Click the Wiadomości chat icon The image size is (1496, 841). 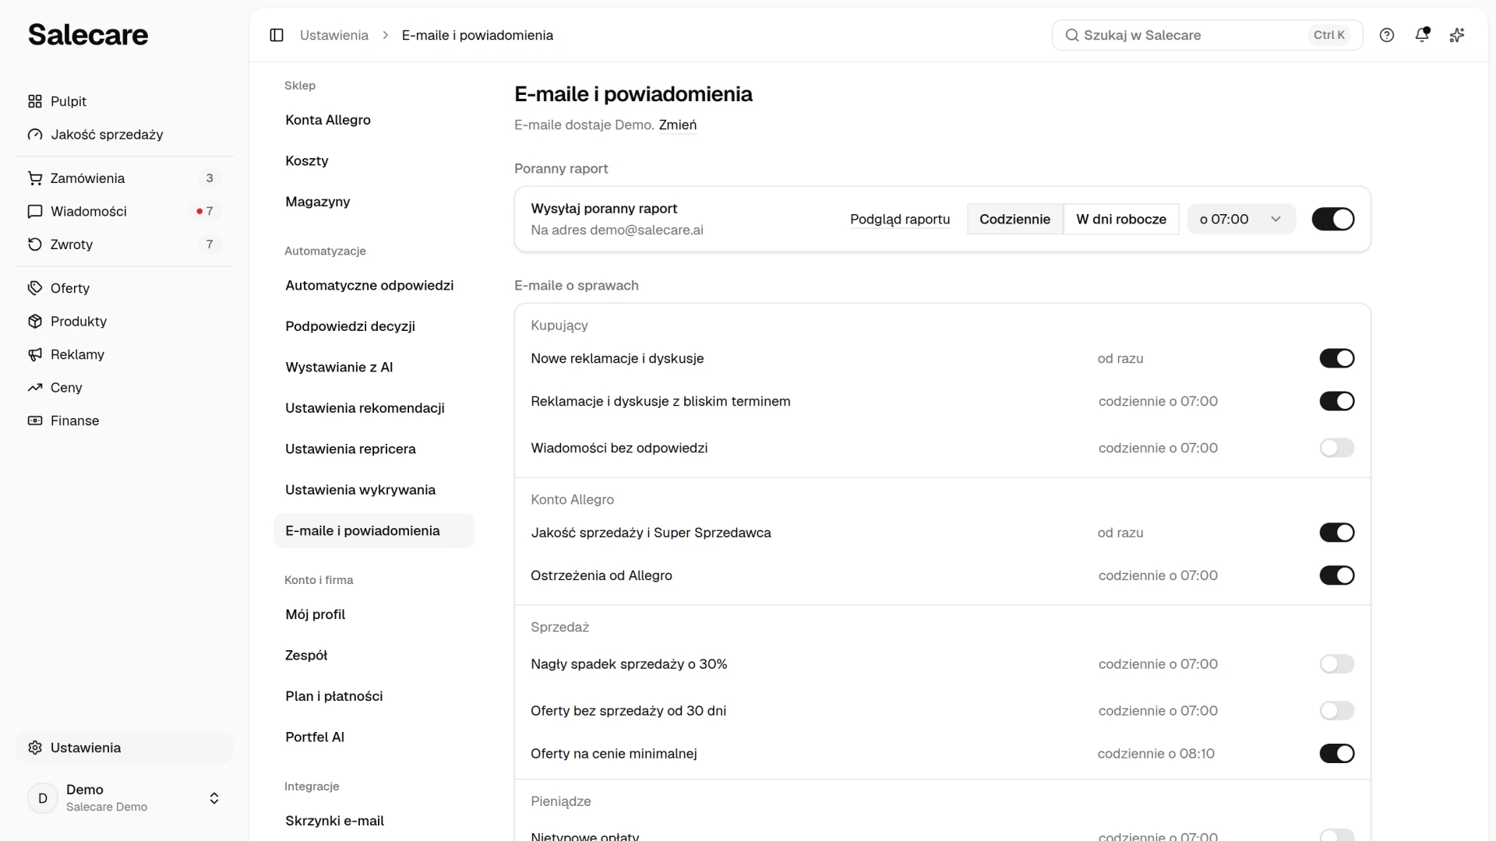point(35,211)
